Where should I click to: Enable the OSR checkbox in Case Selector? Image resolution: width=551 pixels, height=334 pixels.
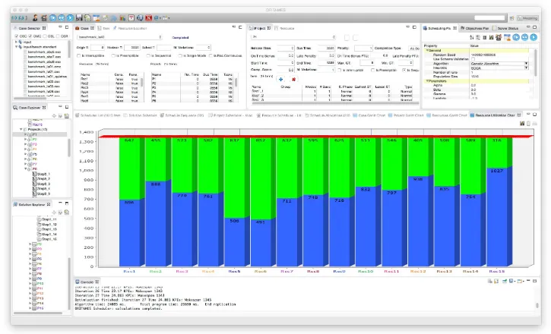pyautogui.click(x=58, y=36)
